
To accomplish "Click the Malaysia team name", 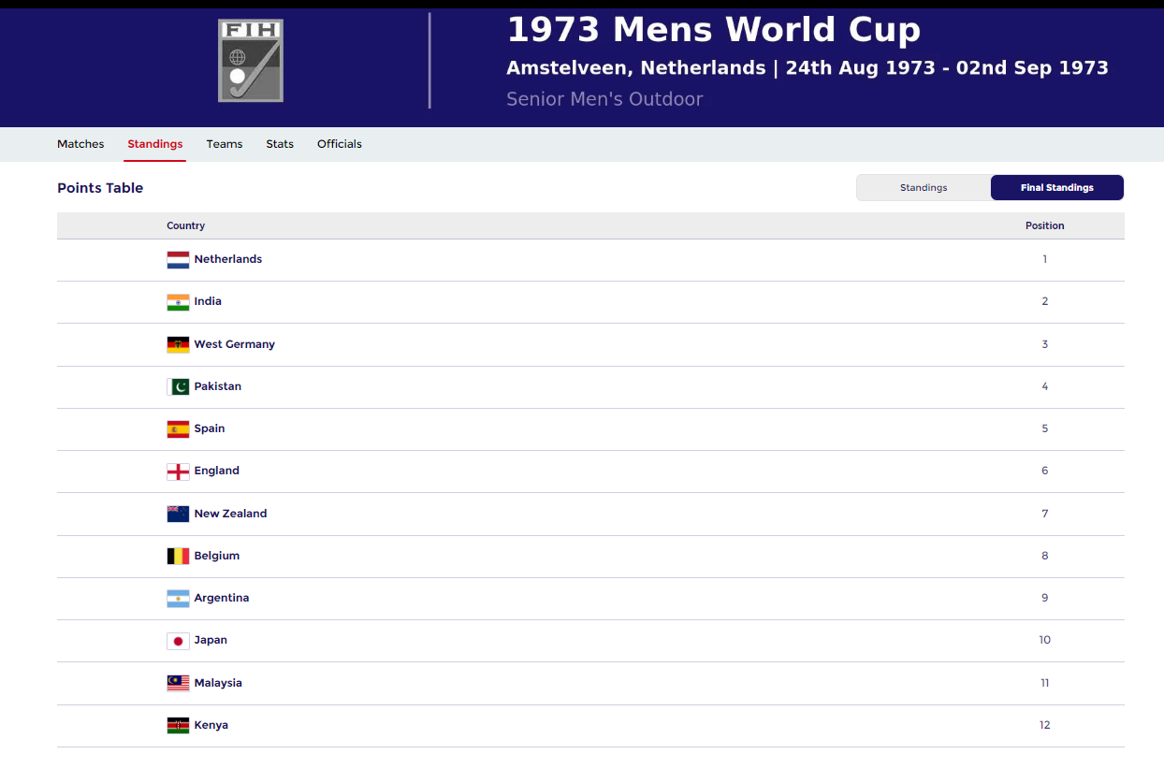I will click(218, 683).
